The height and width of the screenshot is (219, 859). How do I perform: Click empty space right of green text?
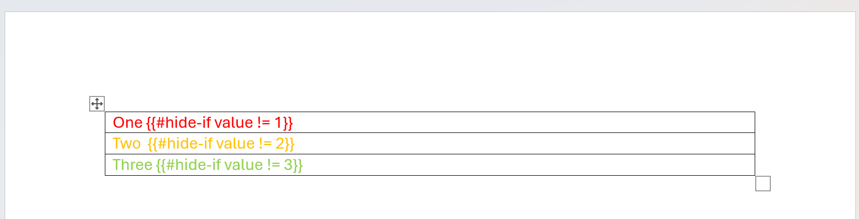(x=522, y=165)
